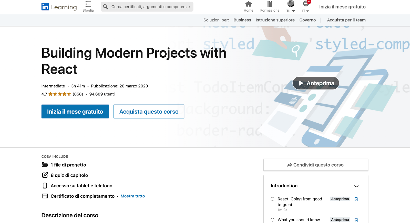Viewport: 410px width, 223px height.
Task: Click the '4,7' rating value
Action: [x=44, y=94]
